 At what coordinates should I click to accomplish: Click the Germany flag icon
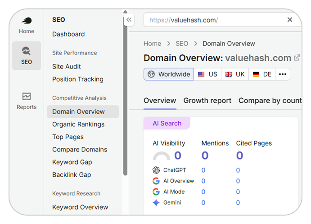[x=256, y=74]
